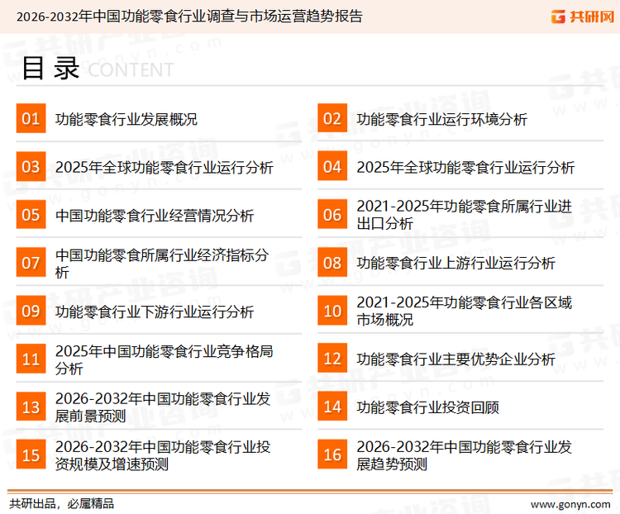
Task: Go to 中国功能零食行业经营情况分析 section
Action: click(155, 215)
